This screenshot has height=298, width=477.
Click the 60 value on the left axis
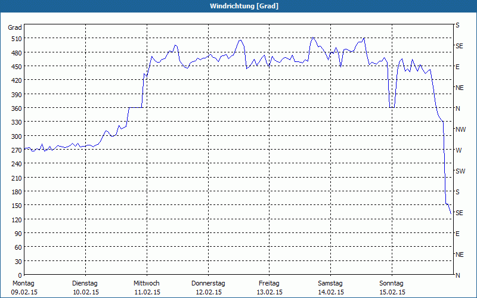pos(18,247)
